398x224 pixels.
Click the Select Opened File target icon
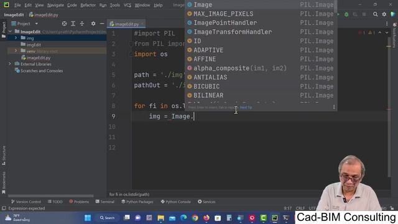coord(64,24)
